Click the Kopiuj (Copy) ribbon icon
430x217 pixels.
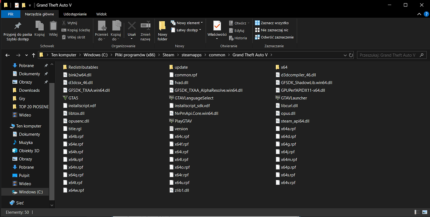coord(39,30)
